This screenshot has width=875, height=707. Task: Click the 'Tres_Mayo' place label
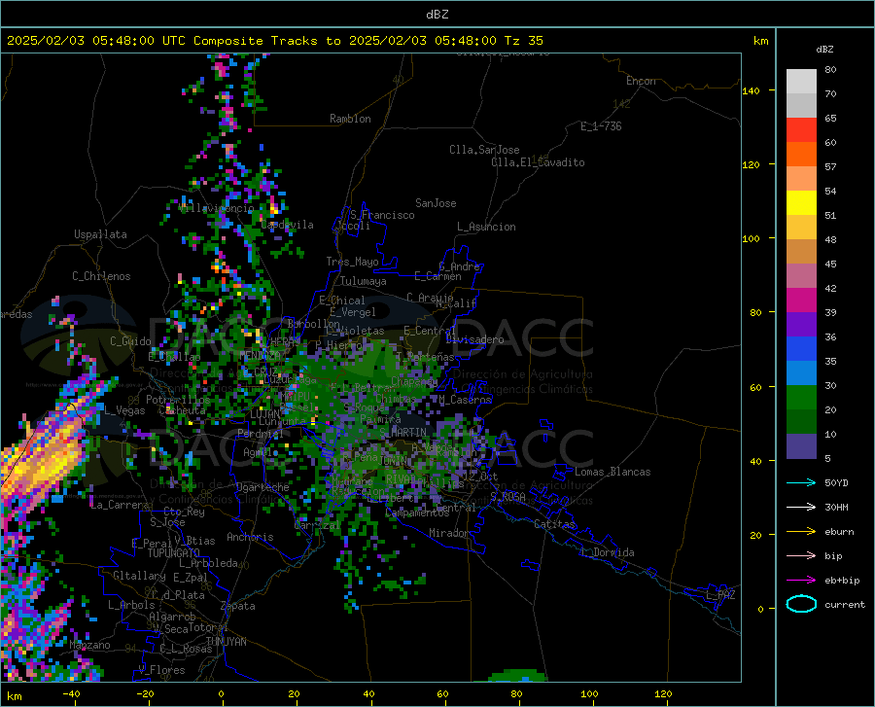(352, 262)
